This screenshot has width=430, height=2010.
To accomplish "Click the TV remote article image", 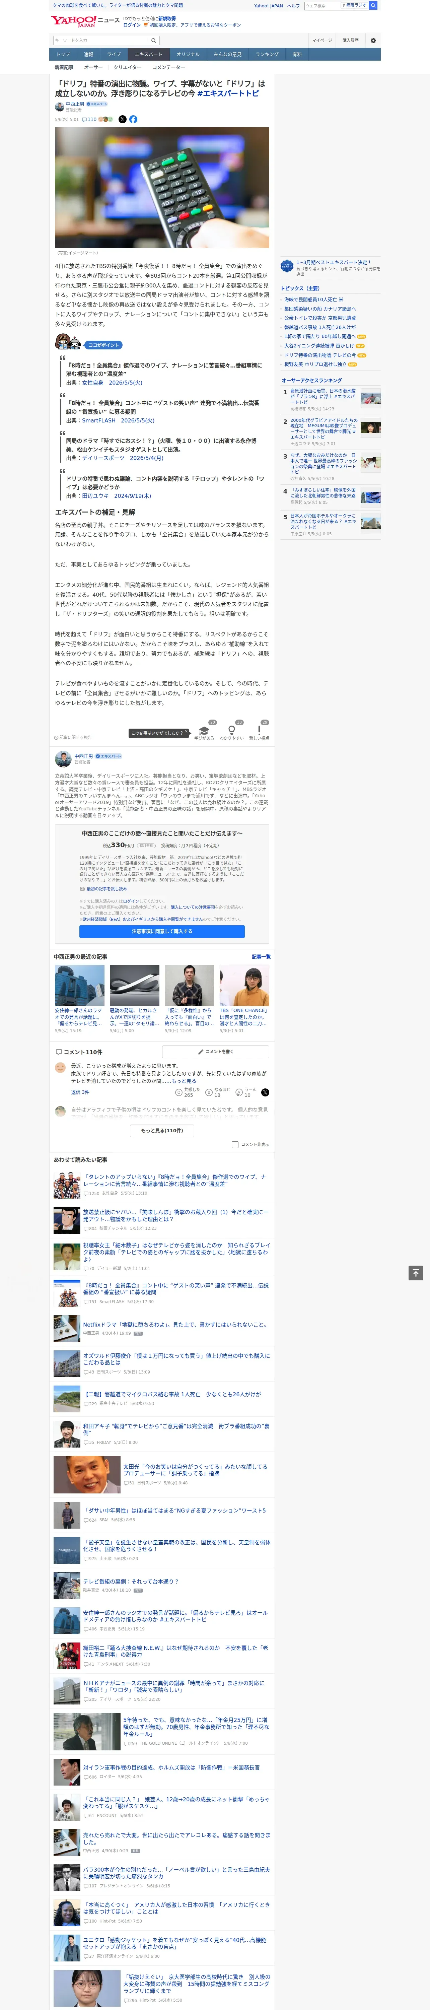I will 161,188.
